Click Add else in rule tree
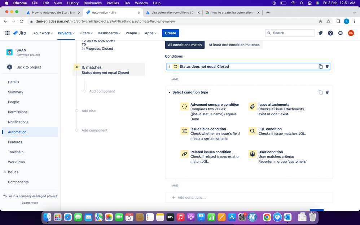 click(x=89, y=111)
